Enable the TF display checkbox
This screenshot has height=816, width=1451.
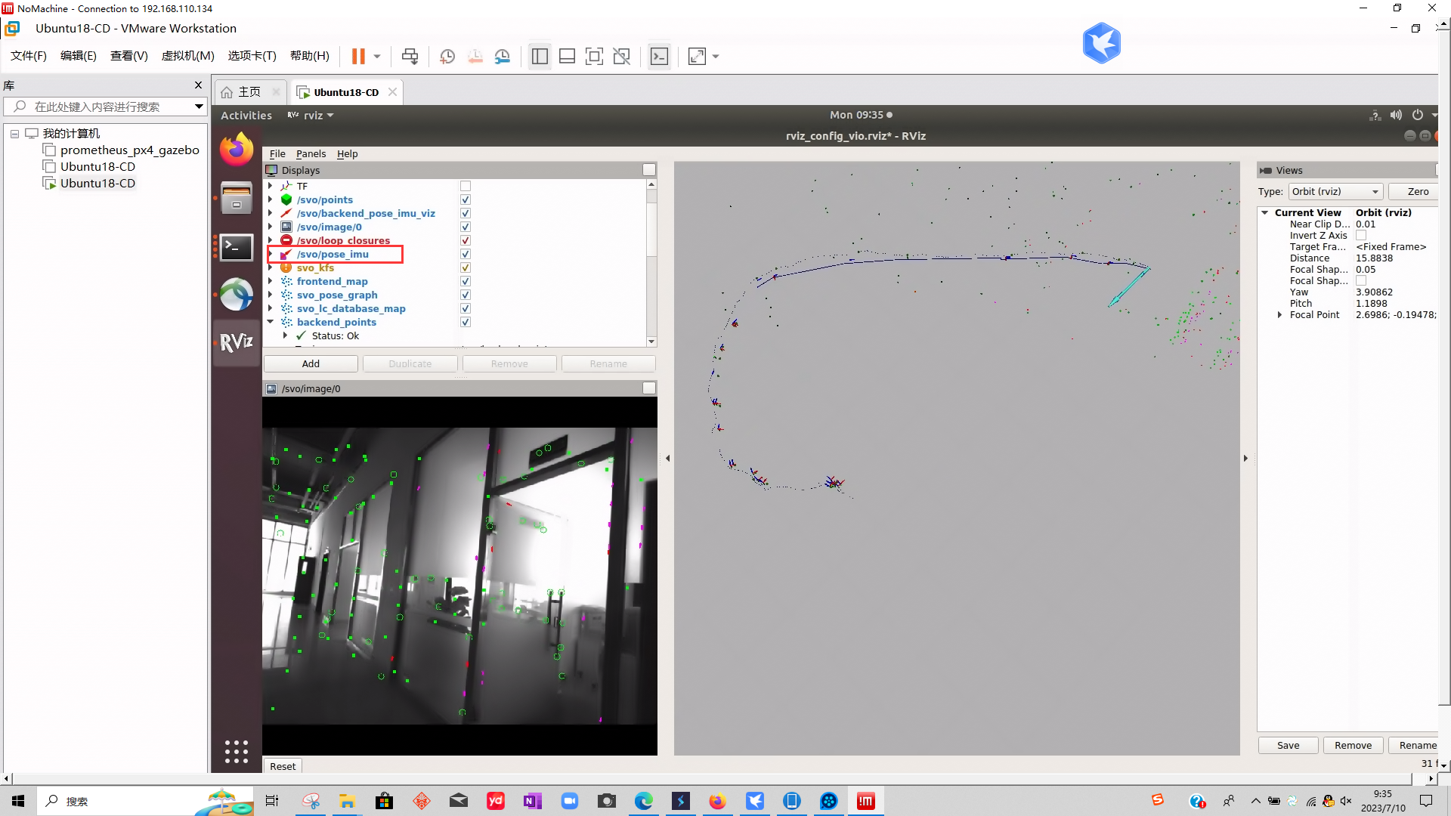[466, 186]
